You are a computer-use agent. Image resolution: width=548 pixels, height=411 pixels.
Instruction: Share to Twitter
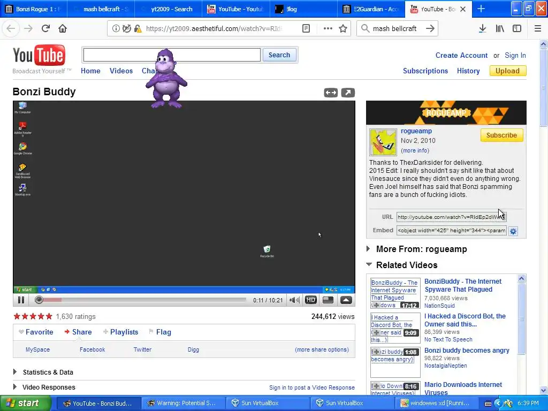[x=142, y=349]
